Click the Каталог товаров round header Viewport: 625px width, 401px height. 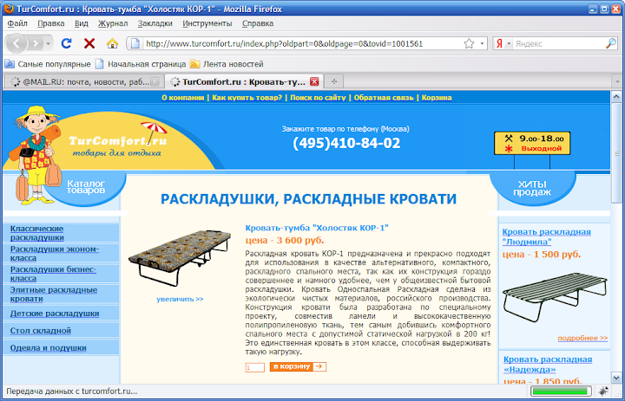(86, 187)
